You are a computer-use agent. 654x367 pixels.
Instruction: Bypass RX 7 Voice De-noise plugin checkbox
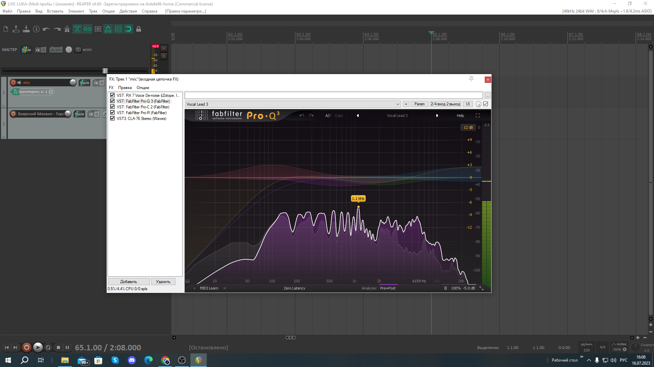tap(112, 95)
